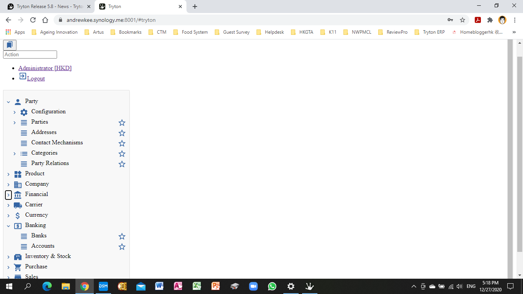This screenshot has height=294, width=523.
Task: Select the Currency menu item
Action: (x=37, y=215)
